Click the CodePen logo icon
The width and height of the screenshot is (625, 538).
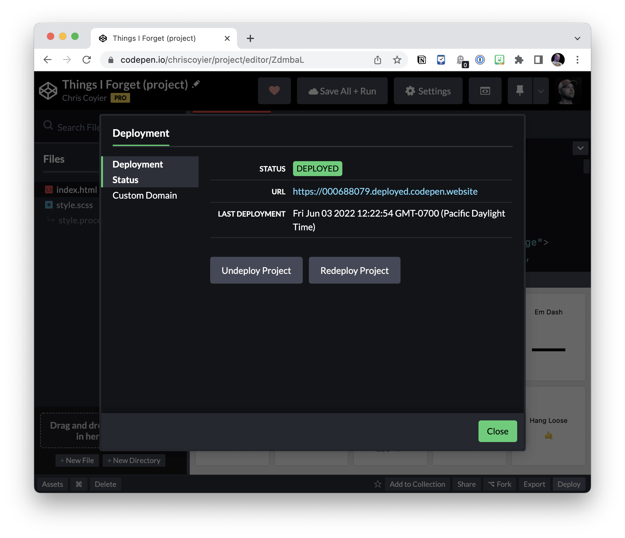tap(48, 90)
